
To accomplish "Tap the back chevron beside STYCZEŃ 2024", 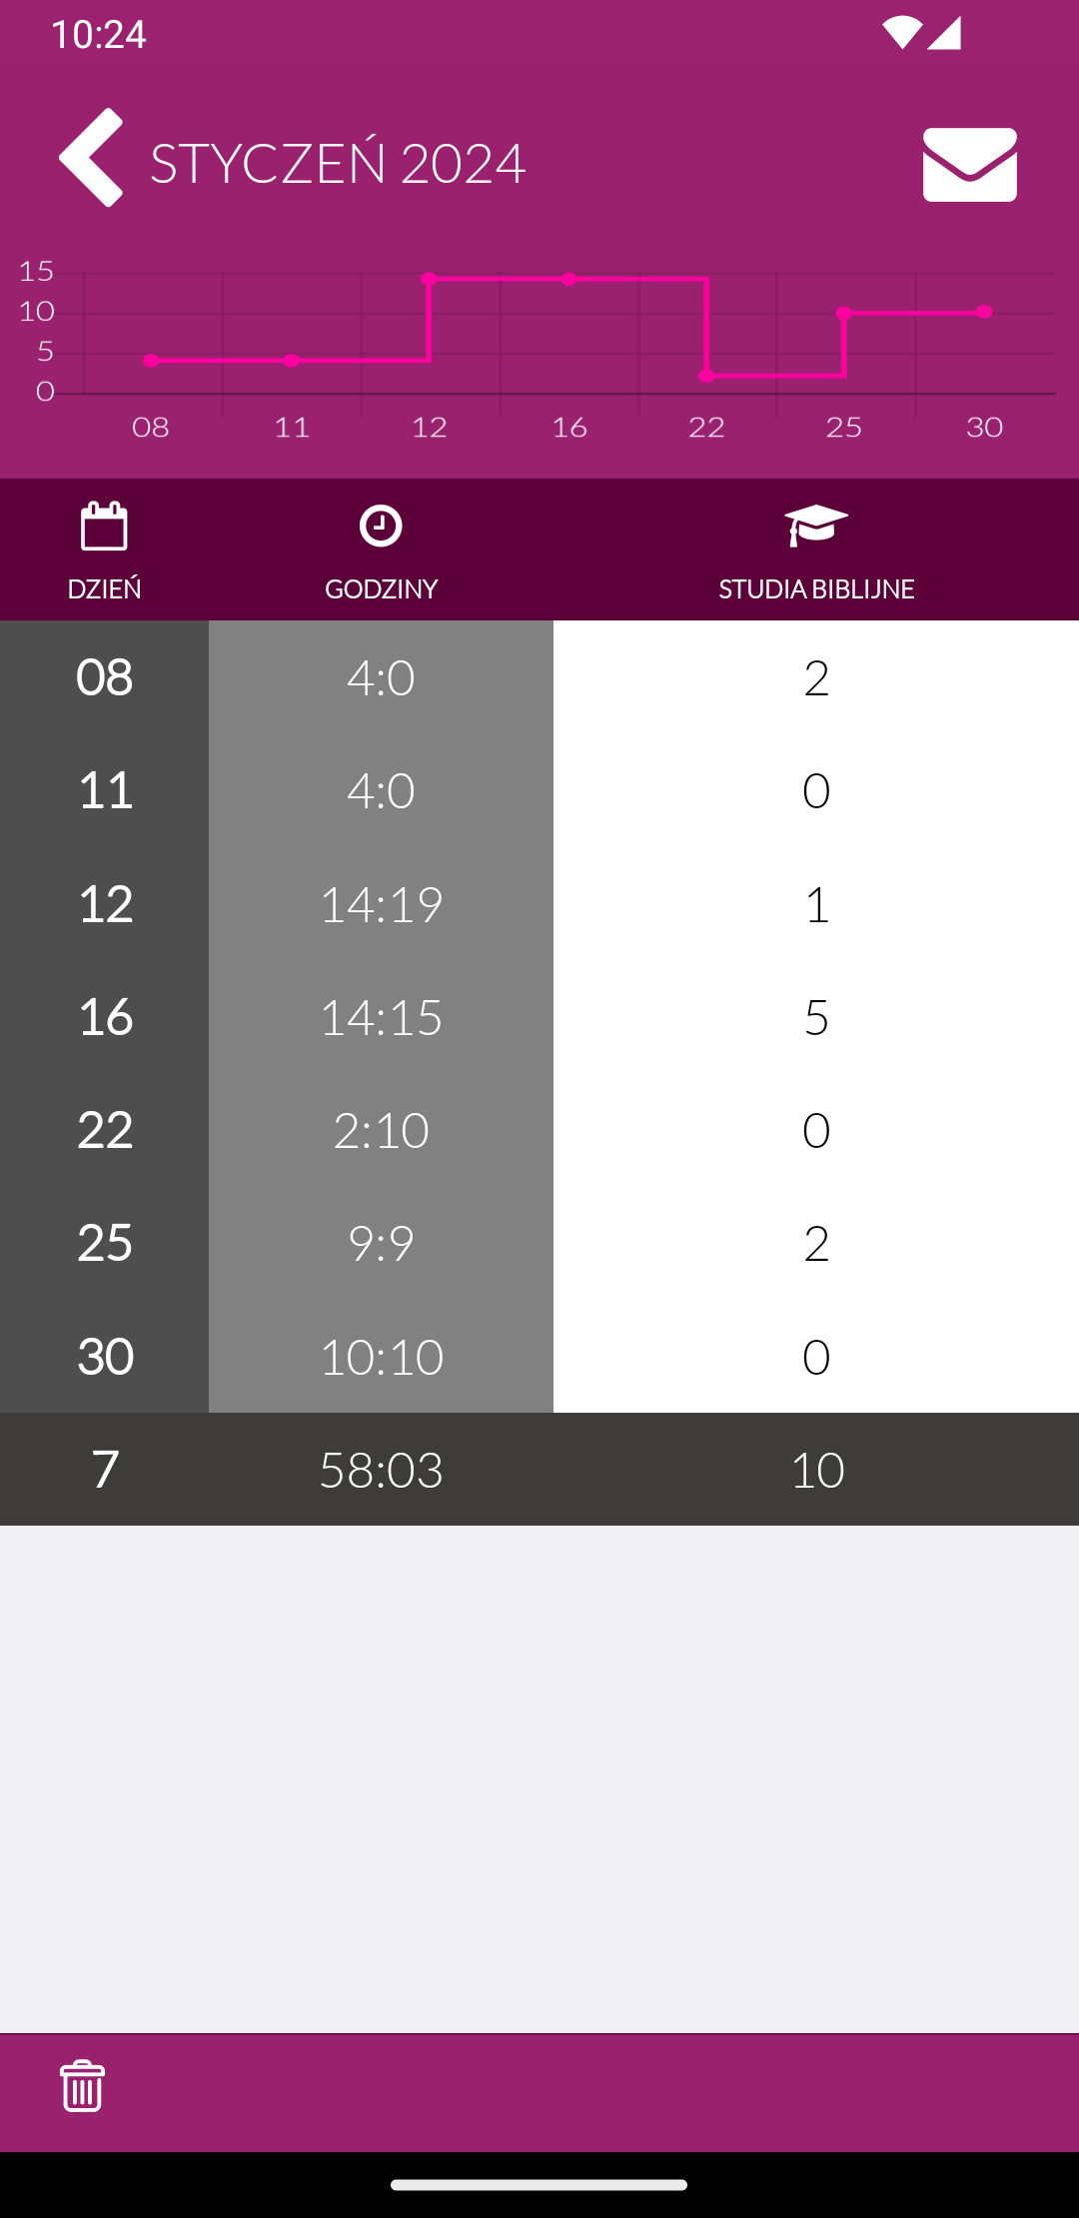I will (x=91, y=158).
